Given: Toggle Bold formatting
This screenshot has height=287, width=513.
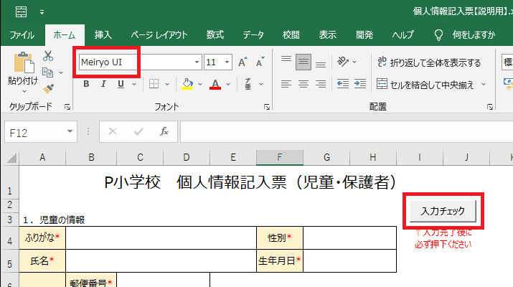Looking at the screenshot, I should coord(86,84).
